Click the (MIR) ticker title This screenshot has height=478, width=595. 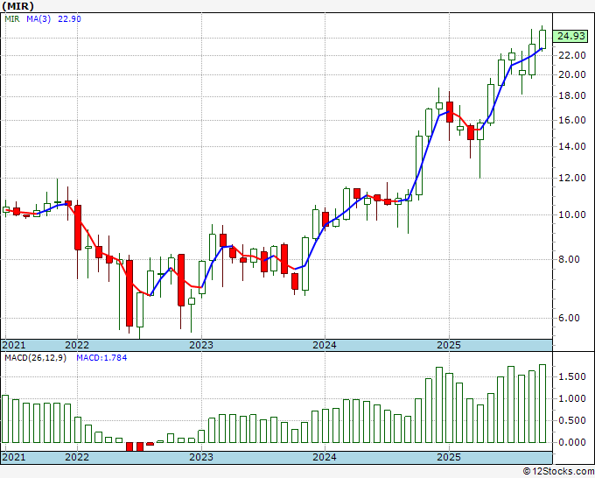[17, 6]
